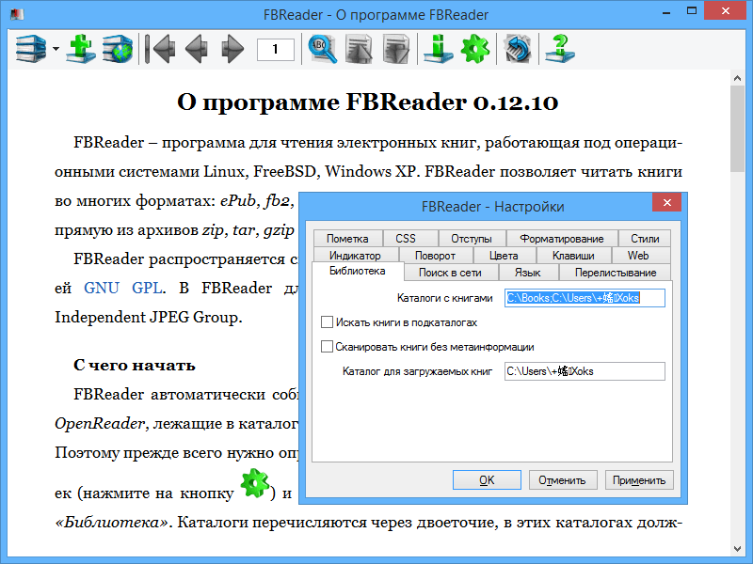
Task: Click the Каталог для загружаемых книг field
Action: point(585,371)
